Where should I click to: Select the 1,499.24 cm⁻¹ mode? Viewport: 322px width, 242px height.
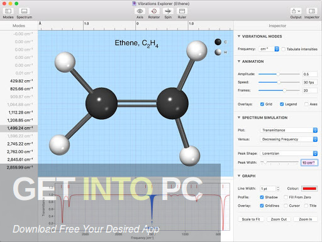[19, 128]
